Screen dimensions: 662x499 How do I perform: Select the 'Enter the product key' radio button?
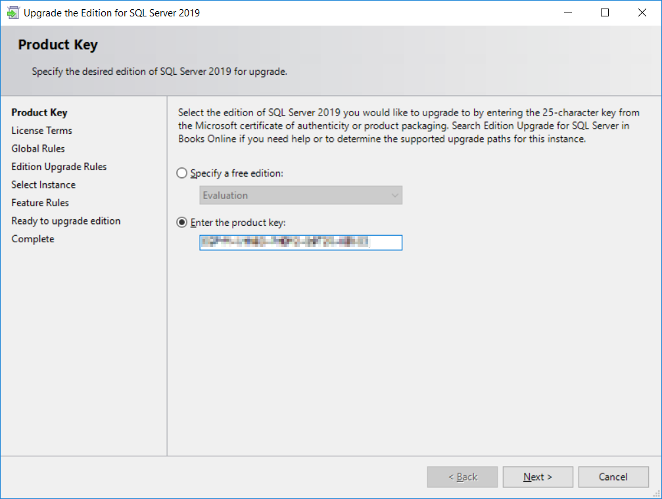181,223
